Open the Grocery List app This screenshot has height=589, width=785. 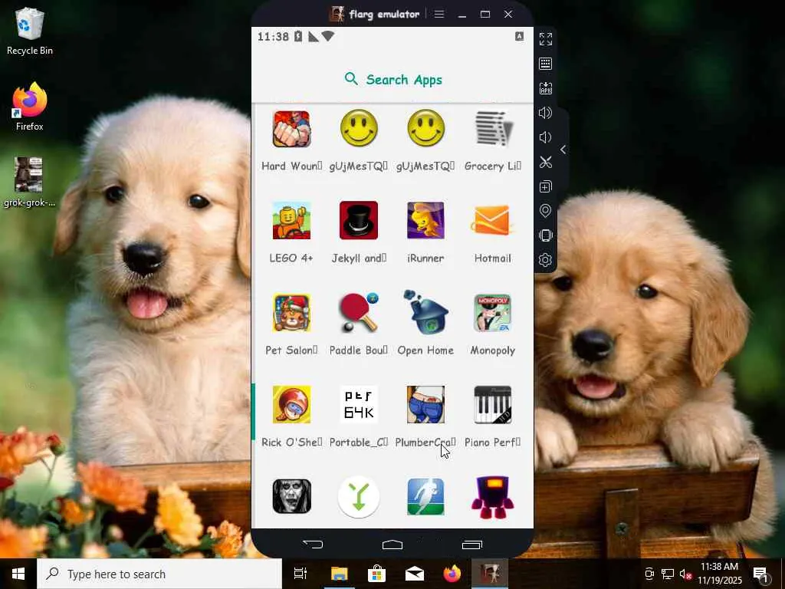(493, 130)
